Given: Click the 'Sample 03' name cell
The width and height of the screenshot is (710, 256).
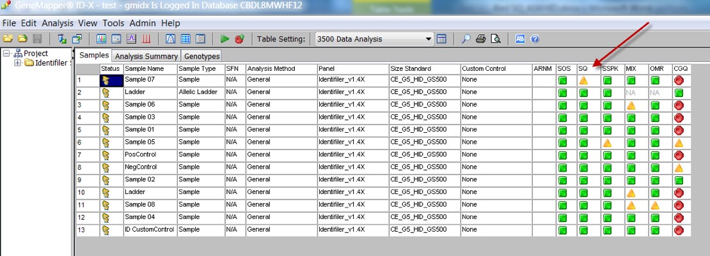Looking at the screenshot, I should (150, 117).
